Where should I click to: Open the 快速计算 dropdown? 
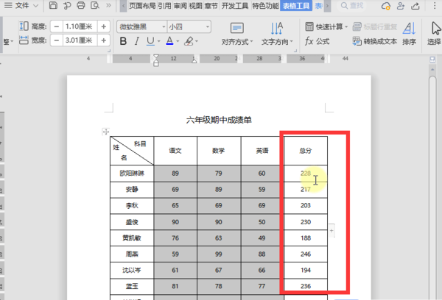point(326,26)
